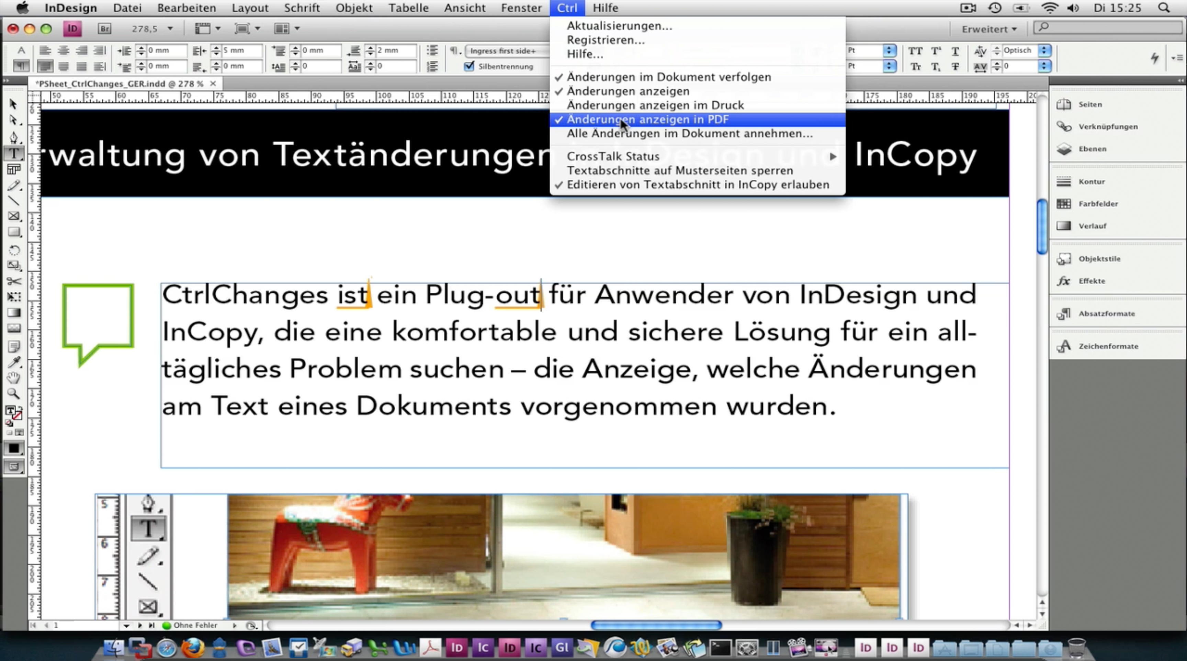Click the Bridge (Br) button

point(105,29)
